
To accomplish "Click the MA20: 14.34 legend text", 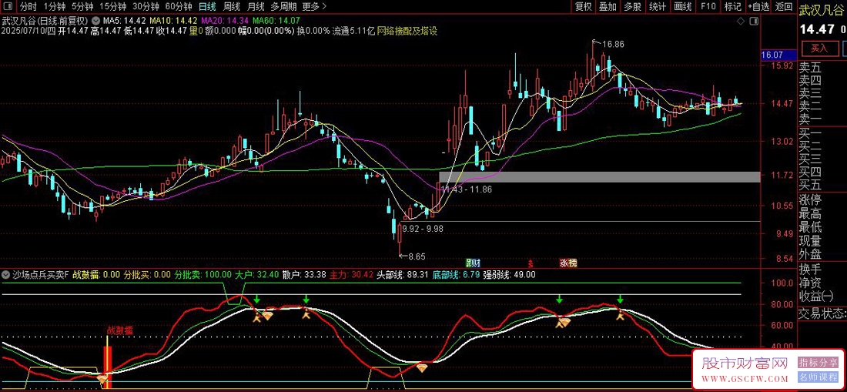I will point(224,21).
